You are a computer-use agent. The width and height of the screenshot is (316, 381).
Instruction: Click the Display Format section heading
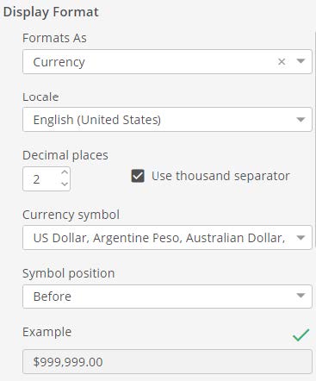(x=51, y=12)
